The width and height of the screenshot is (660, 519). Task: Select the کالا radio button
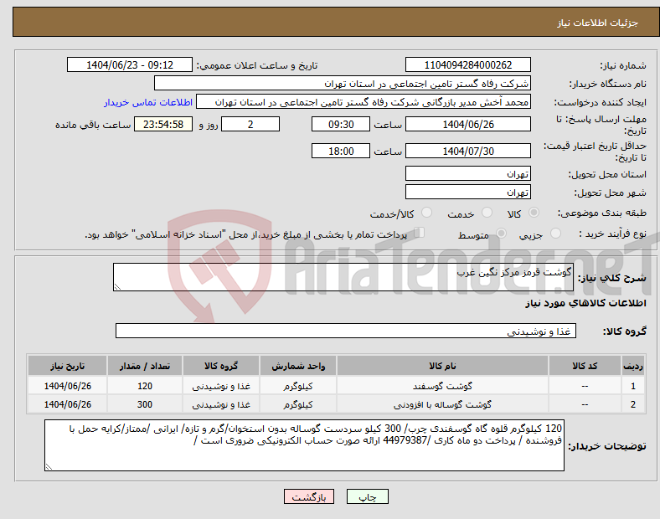[534, 213]
